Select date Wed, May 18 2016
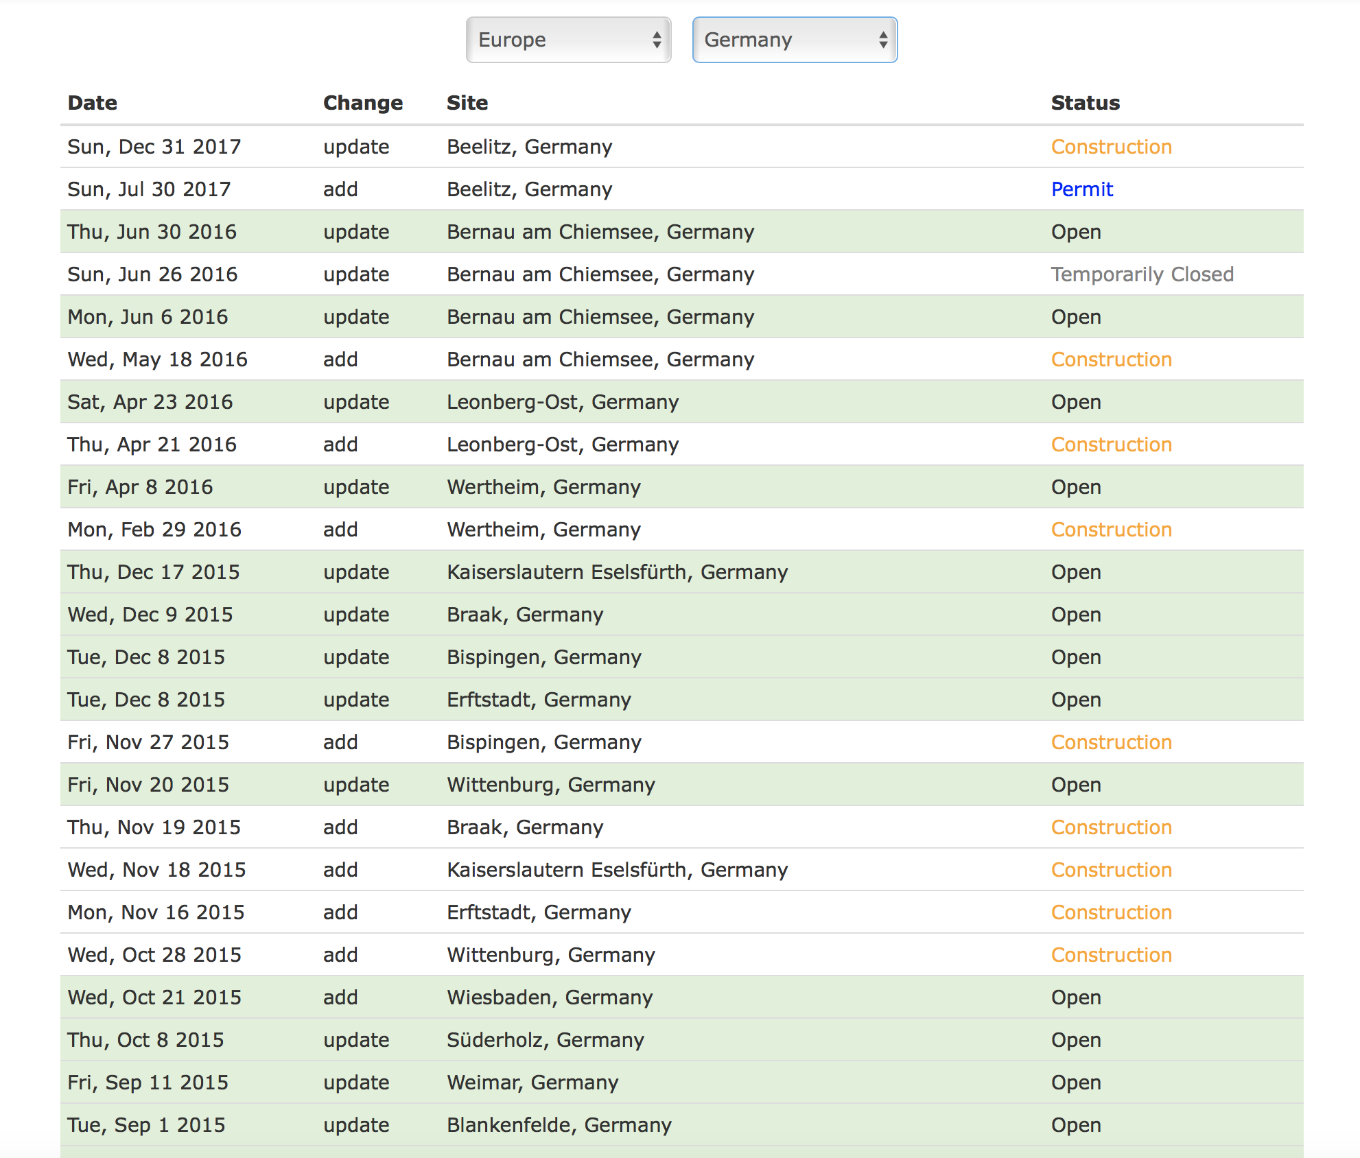The height and width of the screenshot is (1158, 1360). (x=158, y=359)
